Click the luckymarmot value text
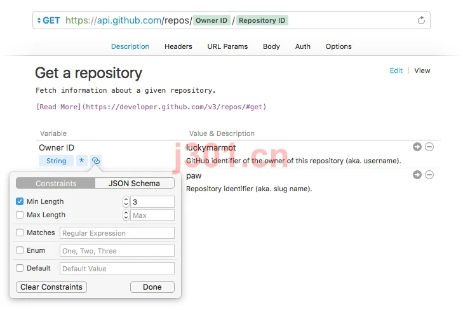 pos(211,147)
